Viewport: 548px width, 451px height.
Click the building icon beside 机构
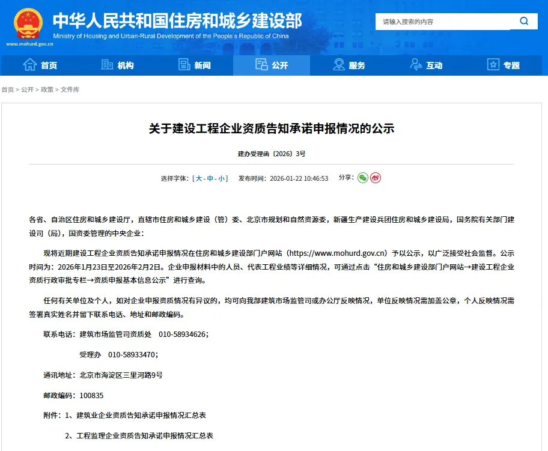coord(107,65)
